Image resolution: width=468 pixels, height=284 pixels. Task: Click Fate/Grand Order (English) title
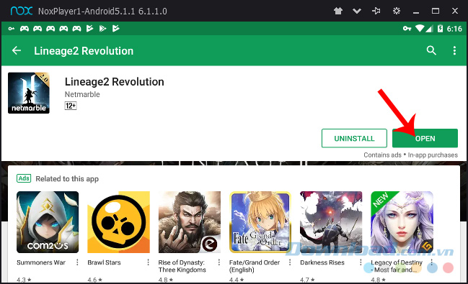pyautogui.click(x=255, y=266)
